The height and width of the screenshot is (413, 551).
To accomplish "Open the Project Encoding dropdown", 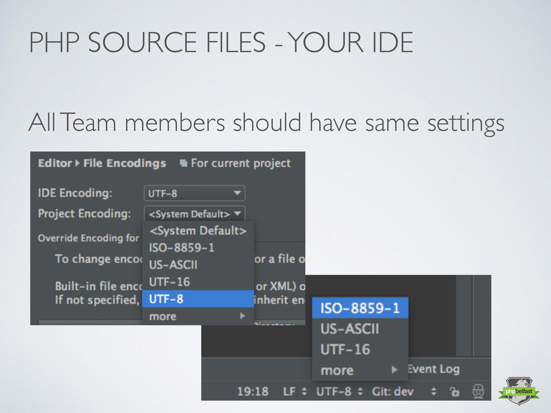I will pos(194,213).
